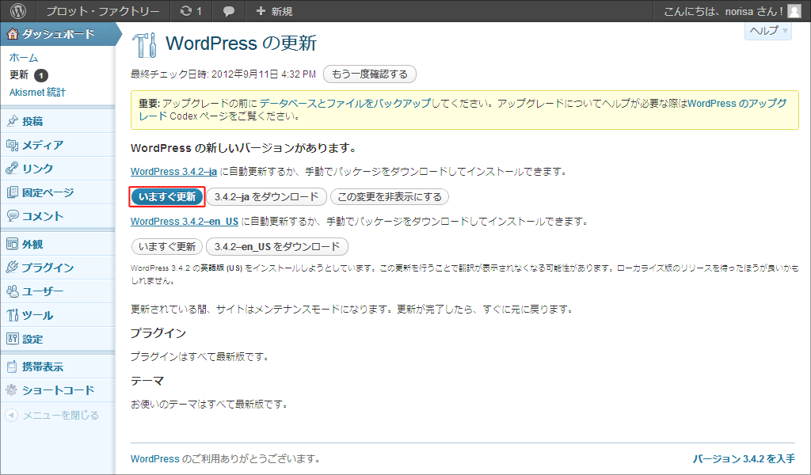Click the dashboard house icon

coord(13,34)
